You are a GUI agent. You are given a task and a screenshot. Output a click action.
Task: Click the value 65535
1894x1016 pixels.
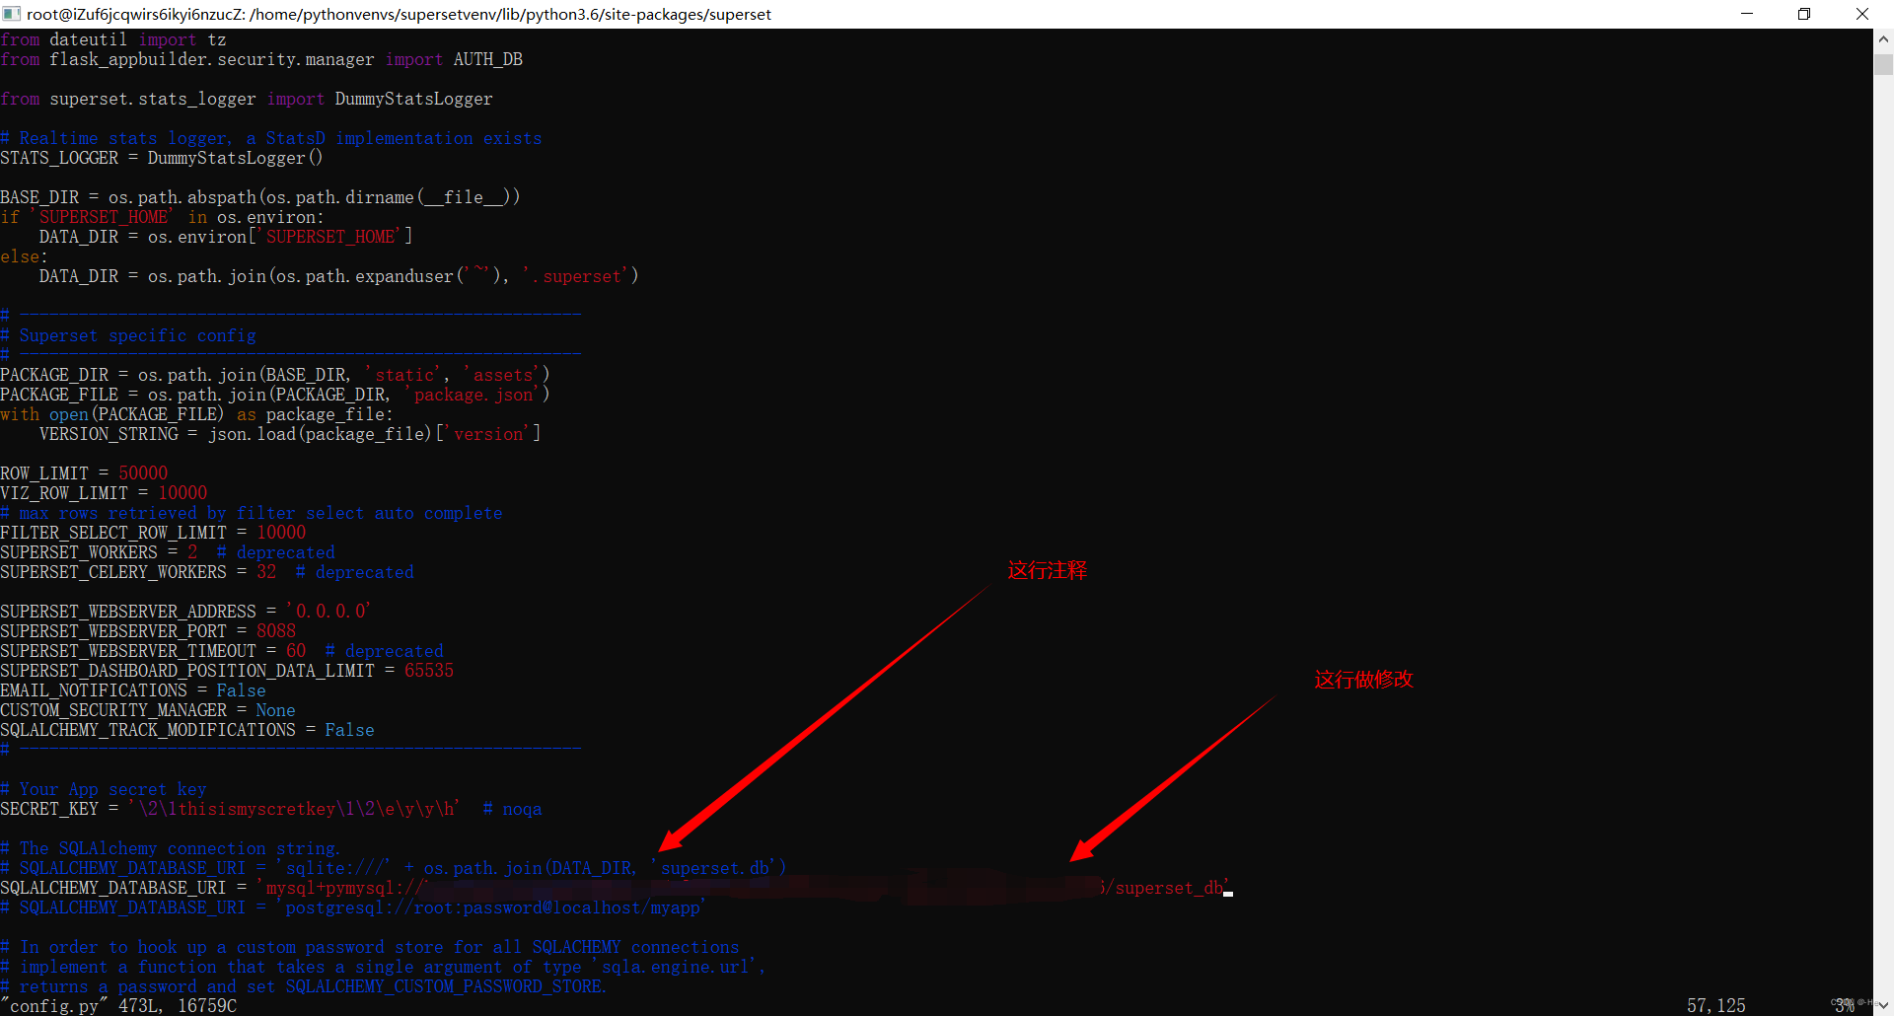coord(429,671)
